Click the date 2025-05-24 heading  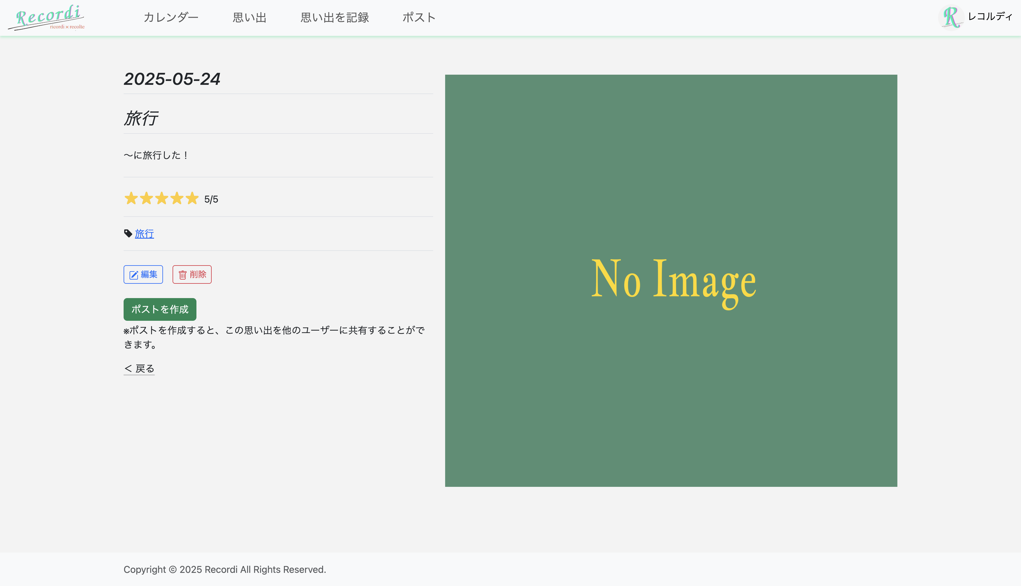click(x=172, y=79)
